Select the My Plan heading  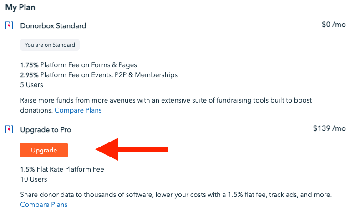[20, 7]
